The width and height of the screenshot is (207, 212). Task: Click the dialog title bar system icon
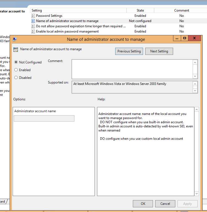coord(15,39)
